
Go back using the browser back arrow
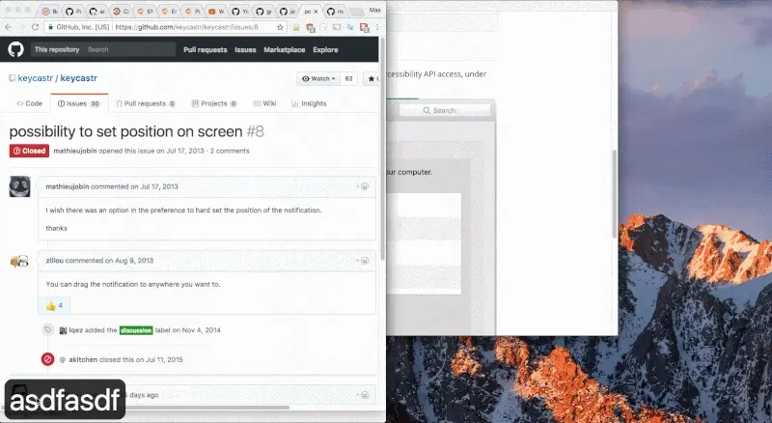pyautogui.click(x=11, y=27)
